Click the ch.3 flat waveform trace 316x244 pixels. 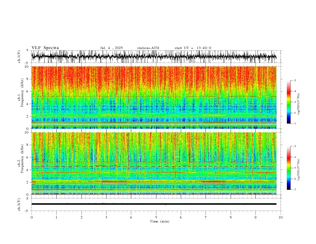coord(154,204)
